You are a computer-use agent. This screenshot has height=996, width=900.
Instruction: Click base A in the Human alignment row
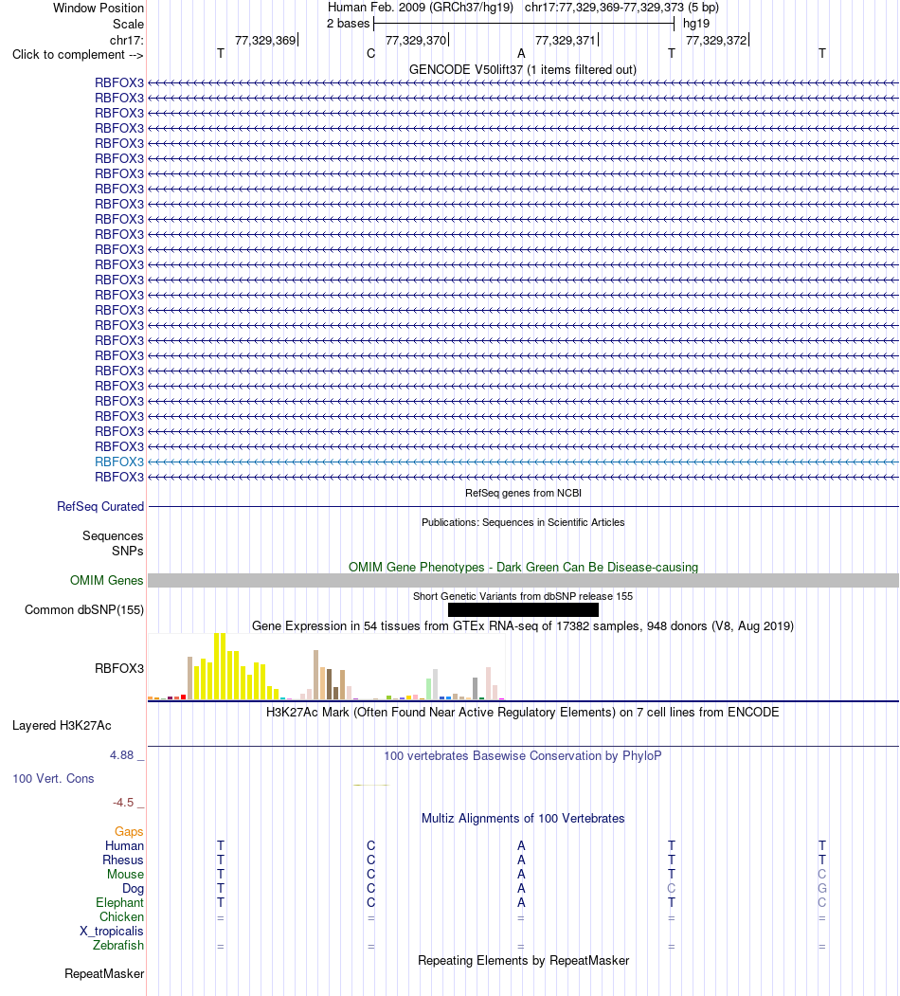(521, 846)
